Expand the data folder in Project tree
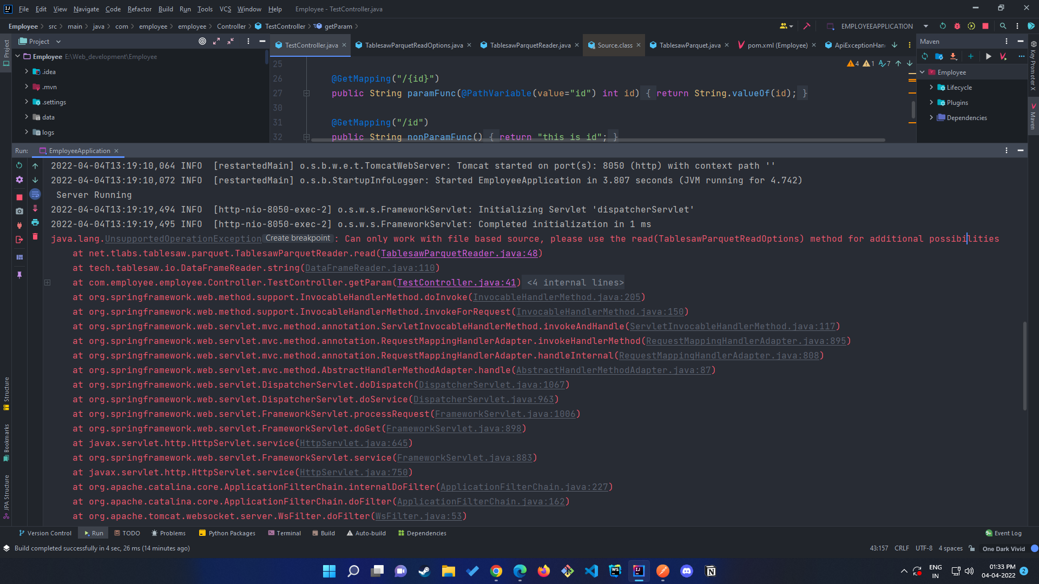Image resolution: width=1039 pixels, height=584 pixels. click(x=25, y=117)
